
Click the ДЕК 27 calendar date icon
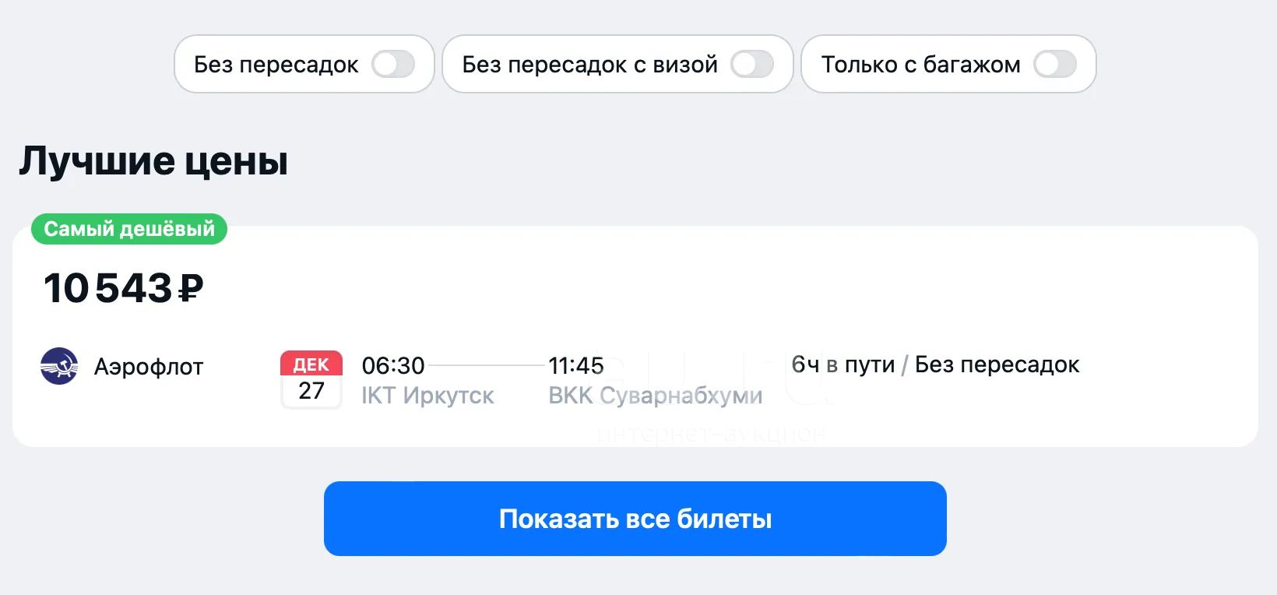[311, 379]
